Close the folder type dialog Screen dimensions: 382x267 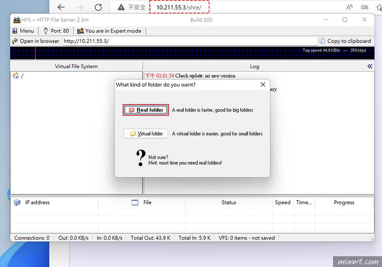coord(263,84)
